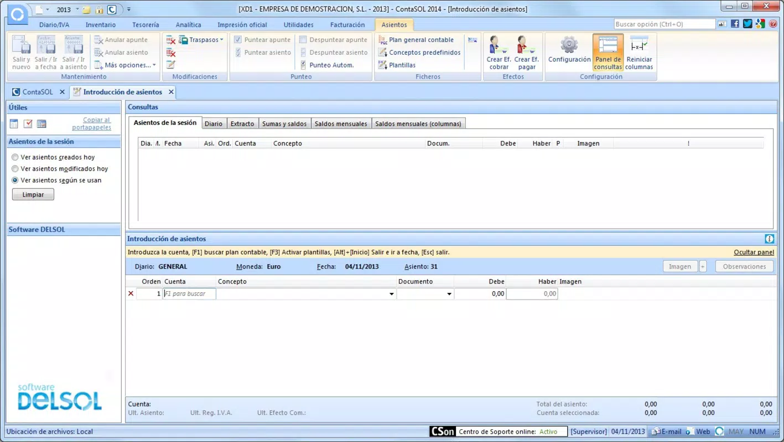
Task: Toggle Panel de consultas
Action: pyautogui.click(x=608, y=52)
